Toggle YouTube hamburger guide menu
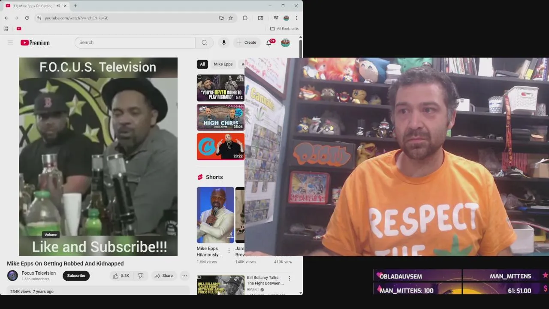Screen dimensions: 549x309 pos(10,42)
